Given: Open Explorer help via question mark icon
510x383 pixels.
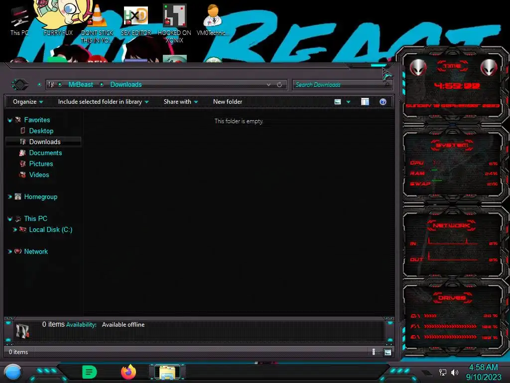Looking at the screenshot, I should pyautogui.click(x=383, y=102).
